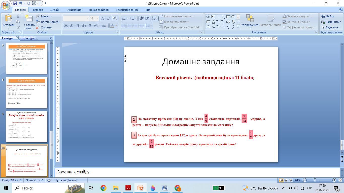
Task: Toggle strikethrough text (abc)
Action: pos(84,25)
